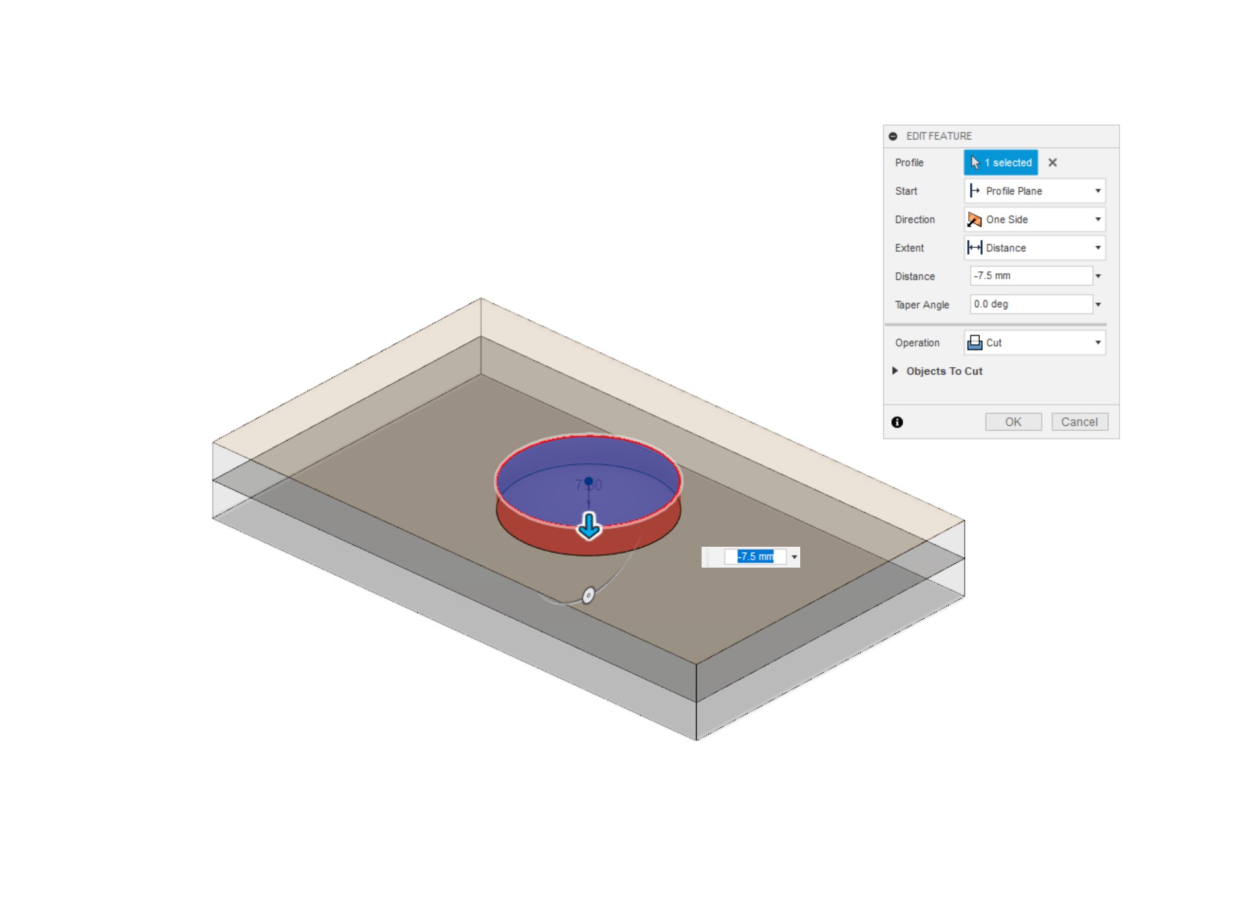Expand the Objects To Cut section
Image resolution: width=1242 pixels, height=914 pixels.
point(895,371)
